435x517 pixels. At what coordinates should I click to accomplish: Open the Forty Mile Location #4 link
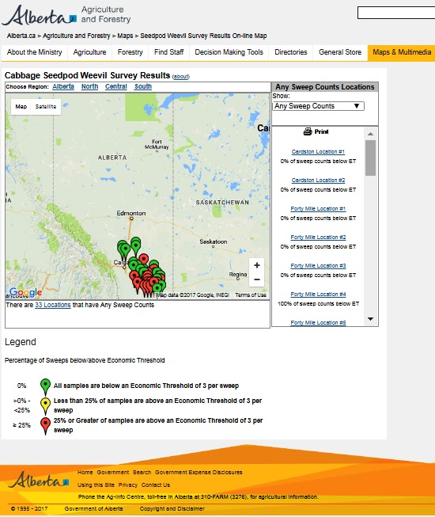[x=318, y=294]
